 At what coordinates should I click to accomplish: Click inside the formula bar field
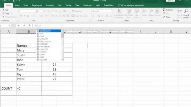pyautogui.click(x=112, y=26)
